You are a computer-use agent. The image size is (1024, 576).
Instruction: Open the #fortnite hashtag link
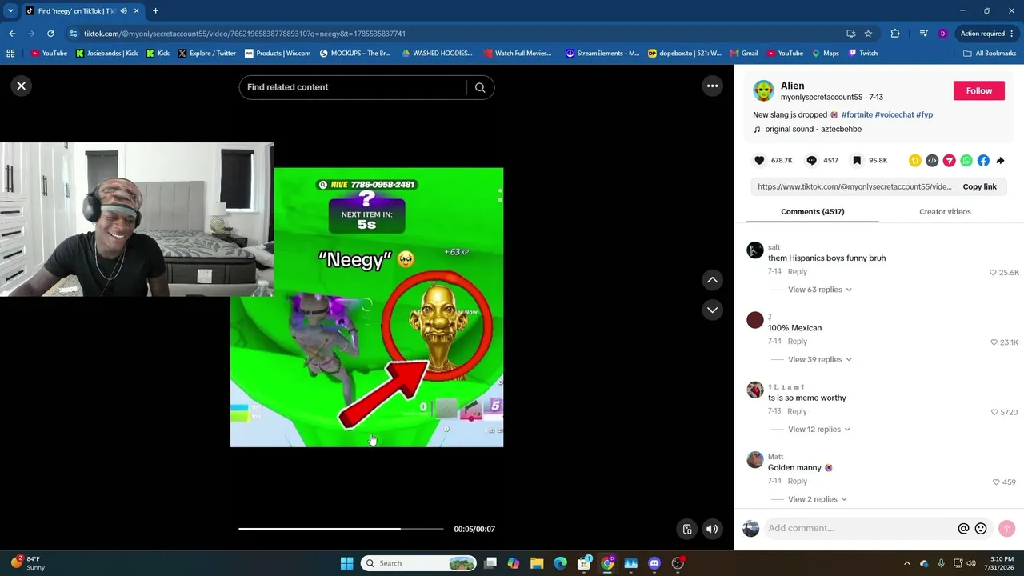tap(857, 115)
